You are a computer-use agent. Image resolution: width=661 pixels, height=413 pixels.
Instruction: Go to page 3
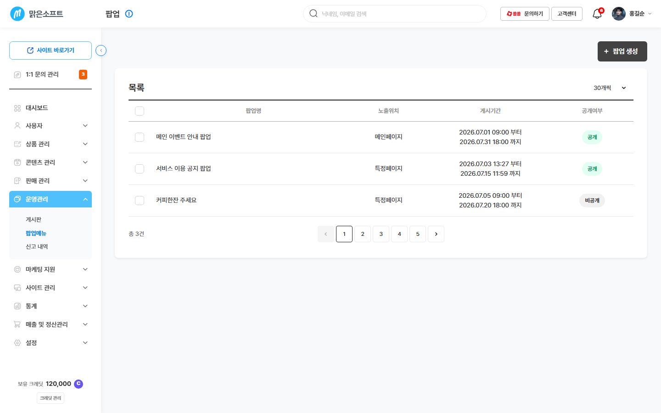[381, 234]
